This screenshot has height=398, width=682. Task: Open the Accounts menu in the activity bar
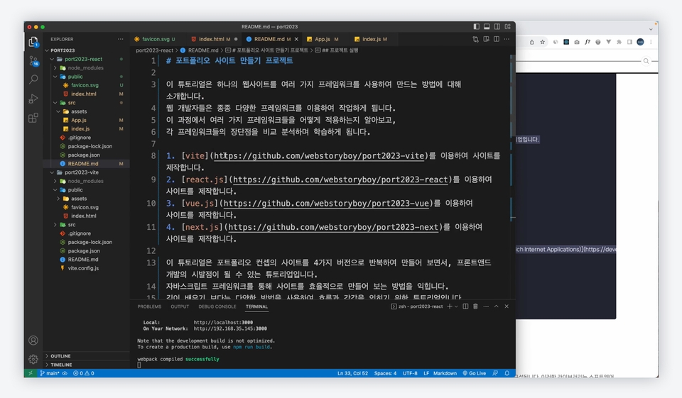(33, 341)
